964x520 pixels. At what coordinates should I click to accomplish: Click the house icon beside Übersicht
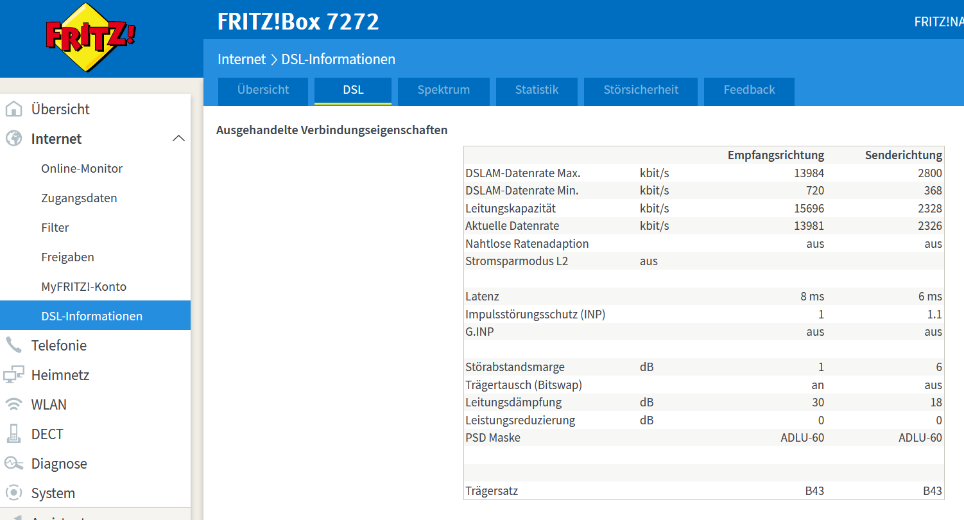[x=13, y=109]
